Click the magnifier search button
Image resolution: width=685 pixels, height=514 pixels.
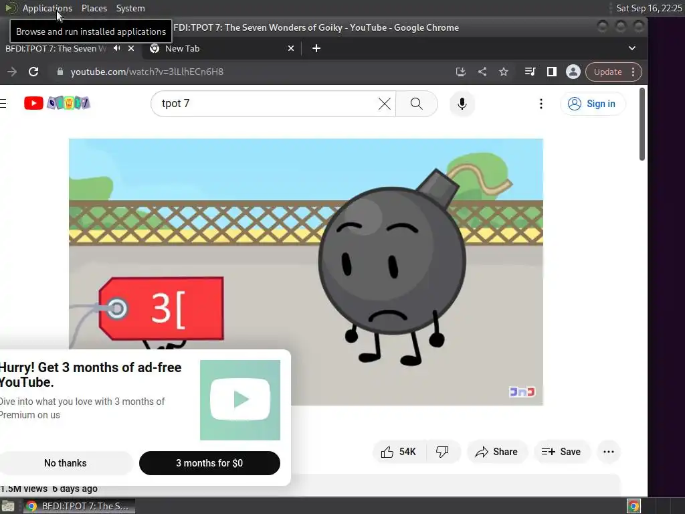click(416, 104)
